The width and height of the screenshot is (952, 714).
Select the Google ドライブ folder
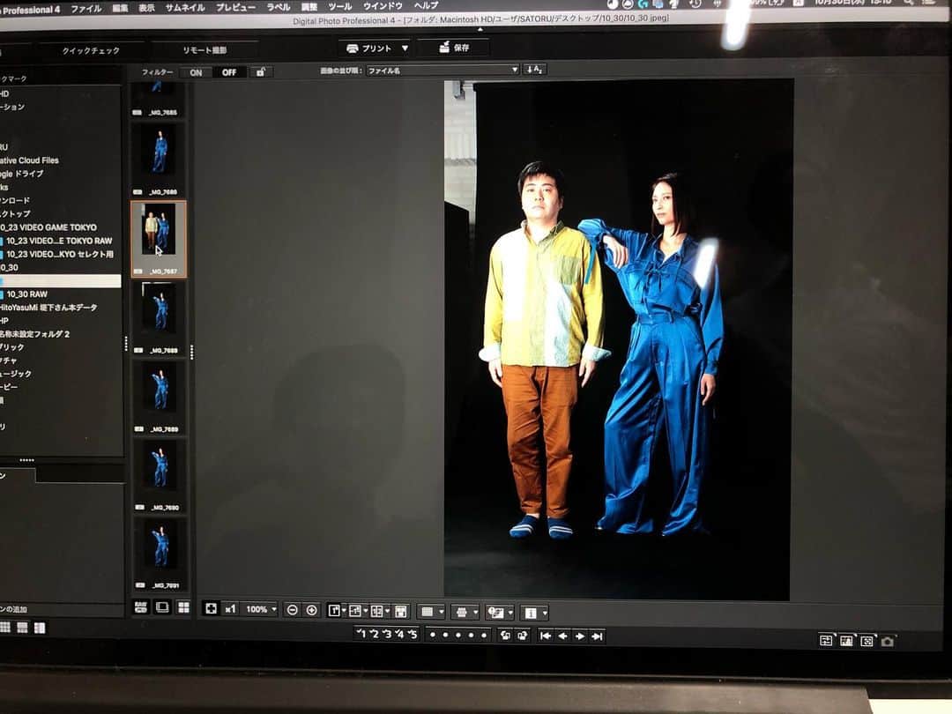point(22,174)
